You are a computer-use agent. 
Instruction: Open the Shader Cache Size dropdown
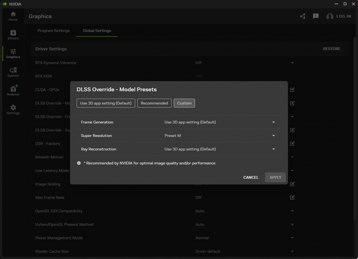(292, 251)
